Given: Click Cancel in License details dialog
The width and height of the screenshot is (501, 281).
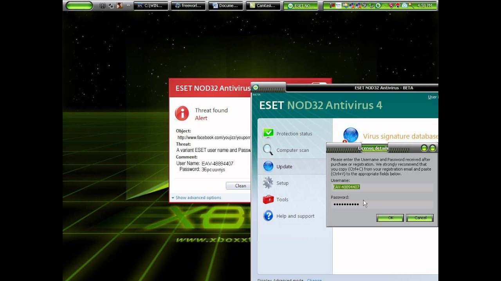Looking at the screenshot, I should point(420,218).
